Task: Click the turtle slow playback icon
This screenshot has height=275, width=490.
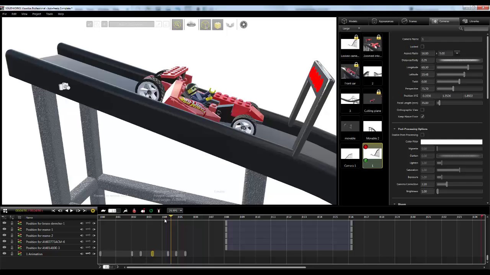Action: click(x=103, y=210)
